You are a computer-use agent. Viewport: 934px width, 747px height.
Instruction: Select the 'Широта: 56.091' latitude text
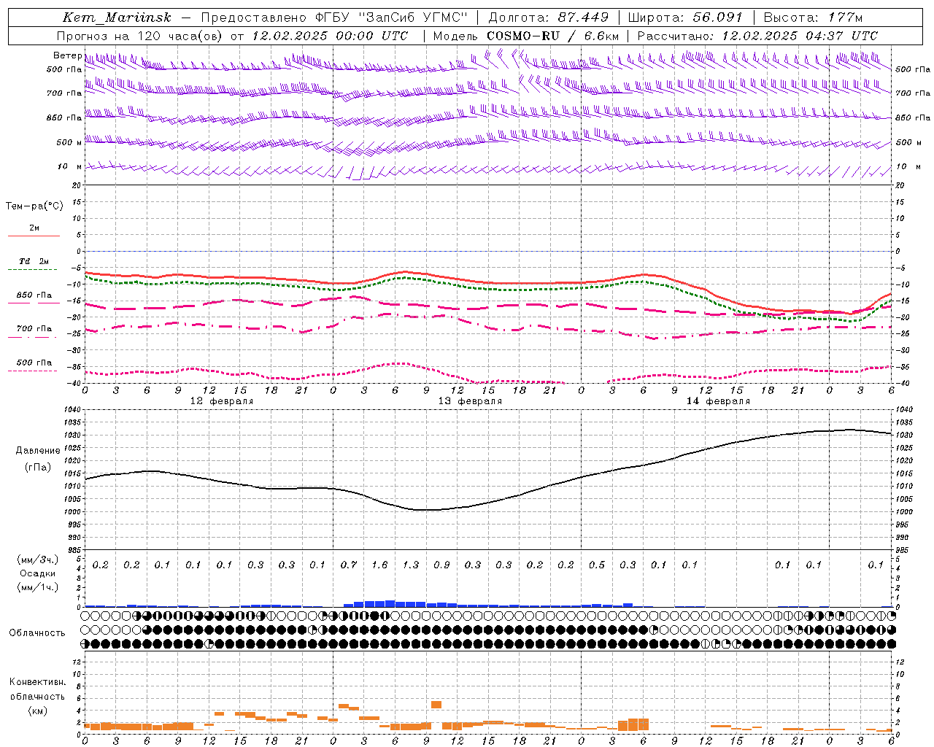685,18
